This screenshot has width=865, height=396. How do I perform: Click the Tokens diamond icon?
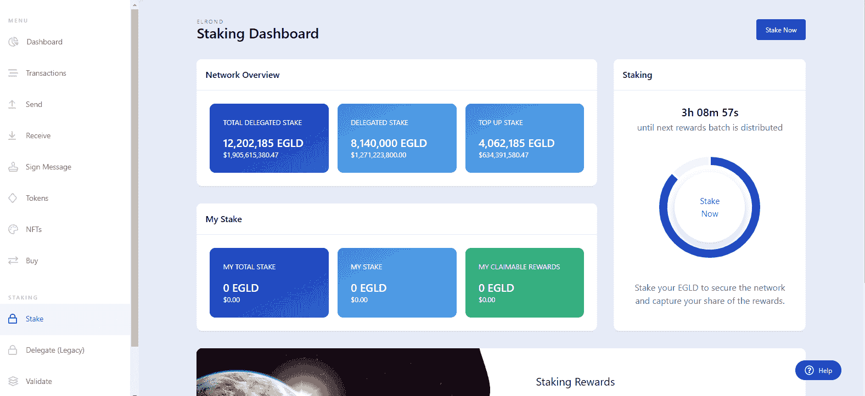pos(13,198)
